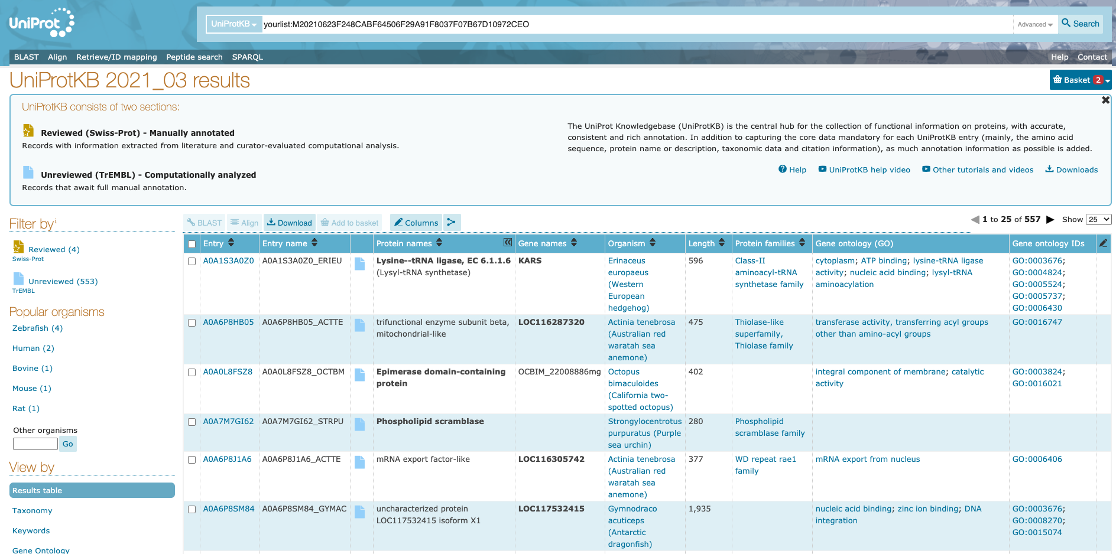Open Retrieve/ID mapping menu item

[x=116, y=57]
